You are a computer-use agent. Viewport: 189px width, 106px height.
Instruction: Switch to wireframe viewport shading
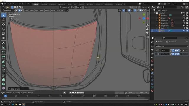[138, 11]
